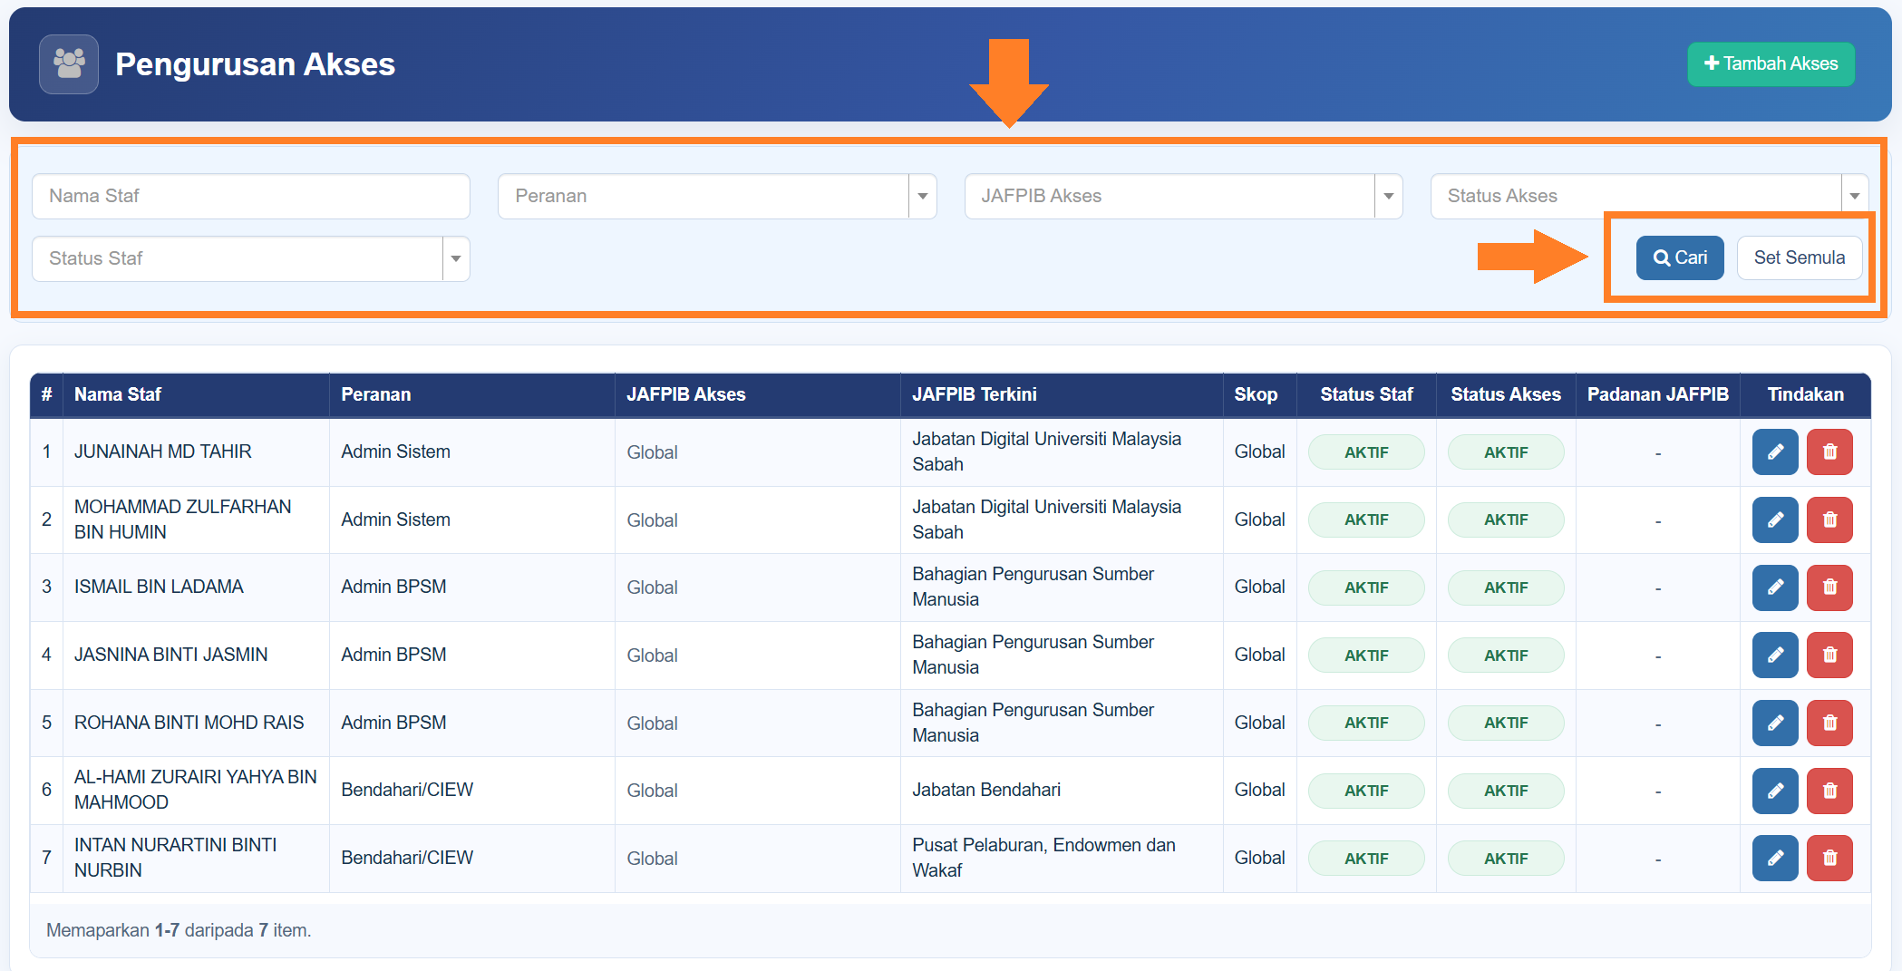Click Status Akses AKTIF badge for ISMAIL

(1506, 587)
